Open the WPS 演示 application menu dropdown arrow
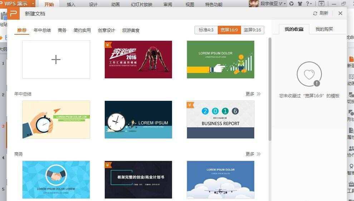This screenshot has height=201, width=354. tap(33, 4)
